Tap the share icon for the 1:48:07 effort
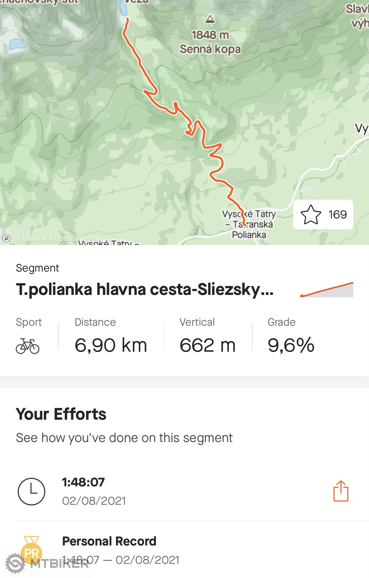 pos(341,491)
